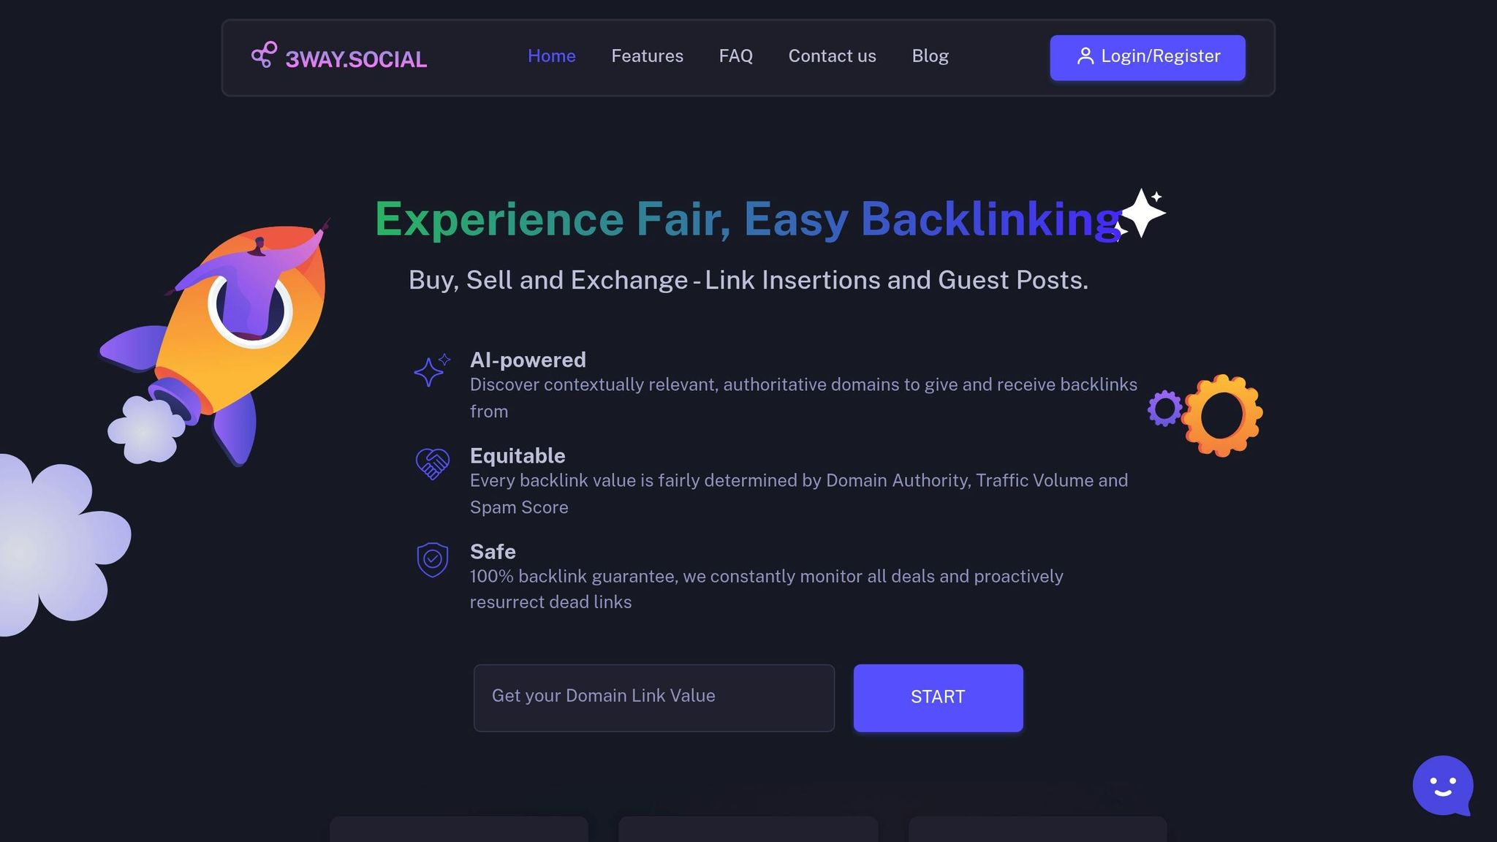The image size is (1497, 842).
Task: Open the Blog link
Action: (x=930, y=56)
